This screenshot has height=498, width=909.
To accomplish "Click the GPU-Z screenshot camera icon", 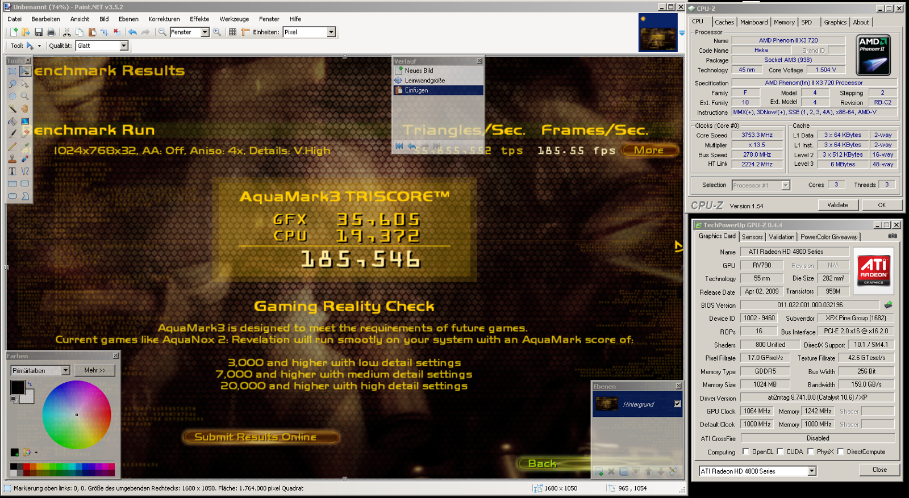I will coord(893,236).
